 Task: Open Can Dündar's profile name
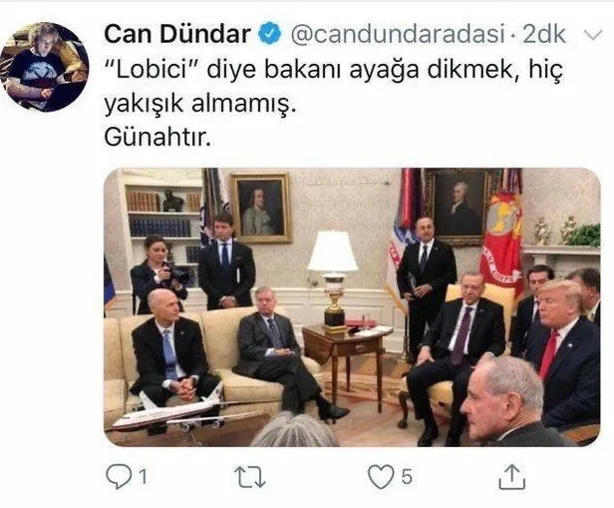point(177,34)
